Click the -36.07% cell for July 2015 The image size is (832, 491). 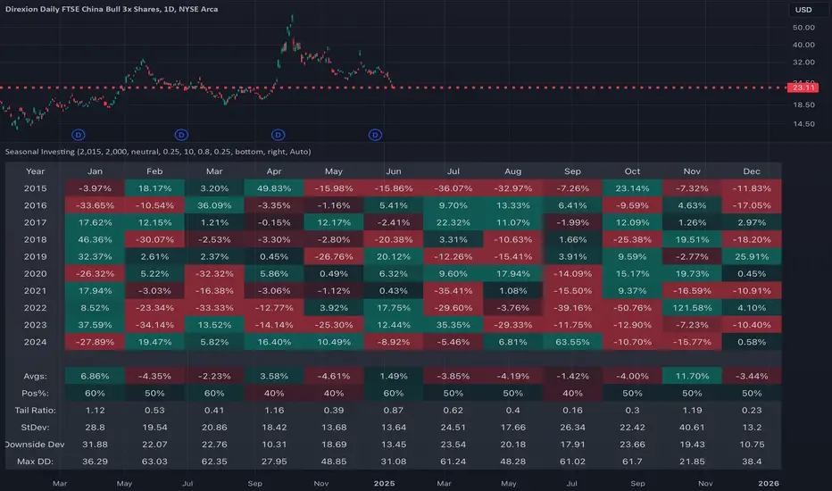click(x=453, y=188)
